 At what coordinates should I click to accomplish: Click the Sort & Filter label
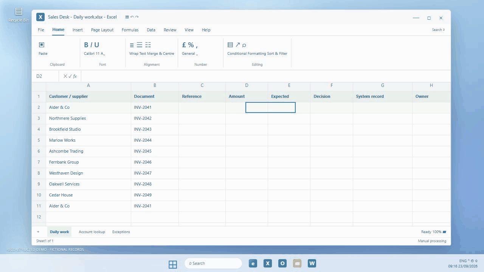point(277,54)
